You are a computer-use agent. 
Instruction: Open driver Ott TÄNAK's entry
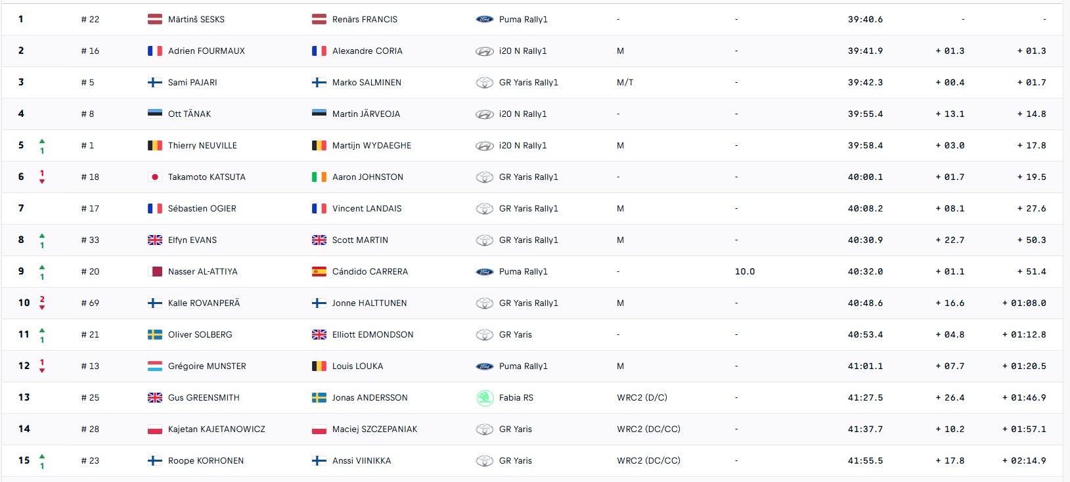(x=189, y=114)
